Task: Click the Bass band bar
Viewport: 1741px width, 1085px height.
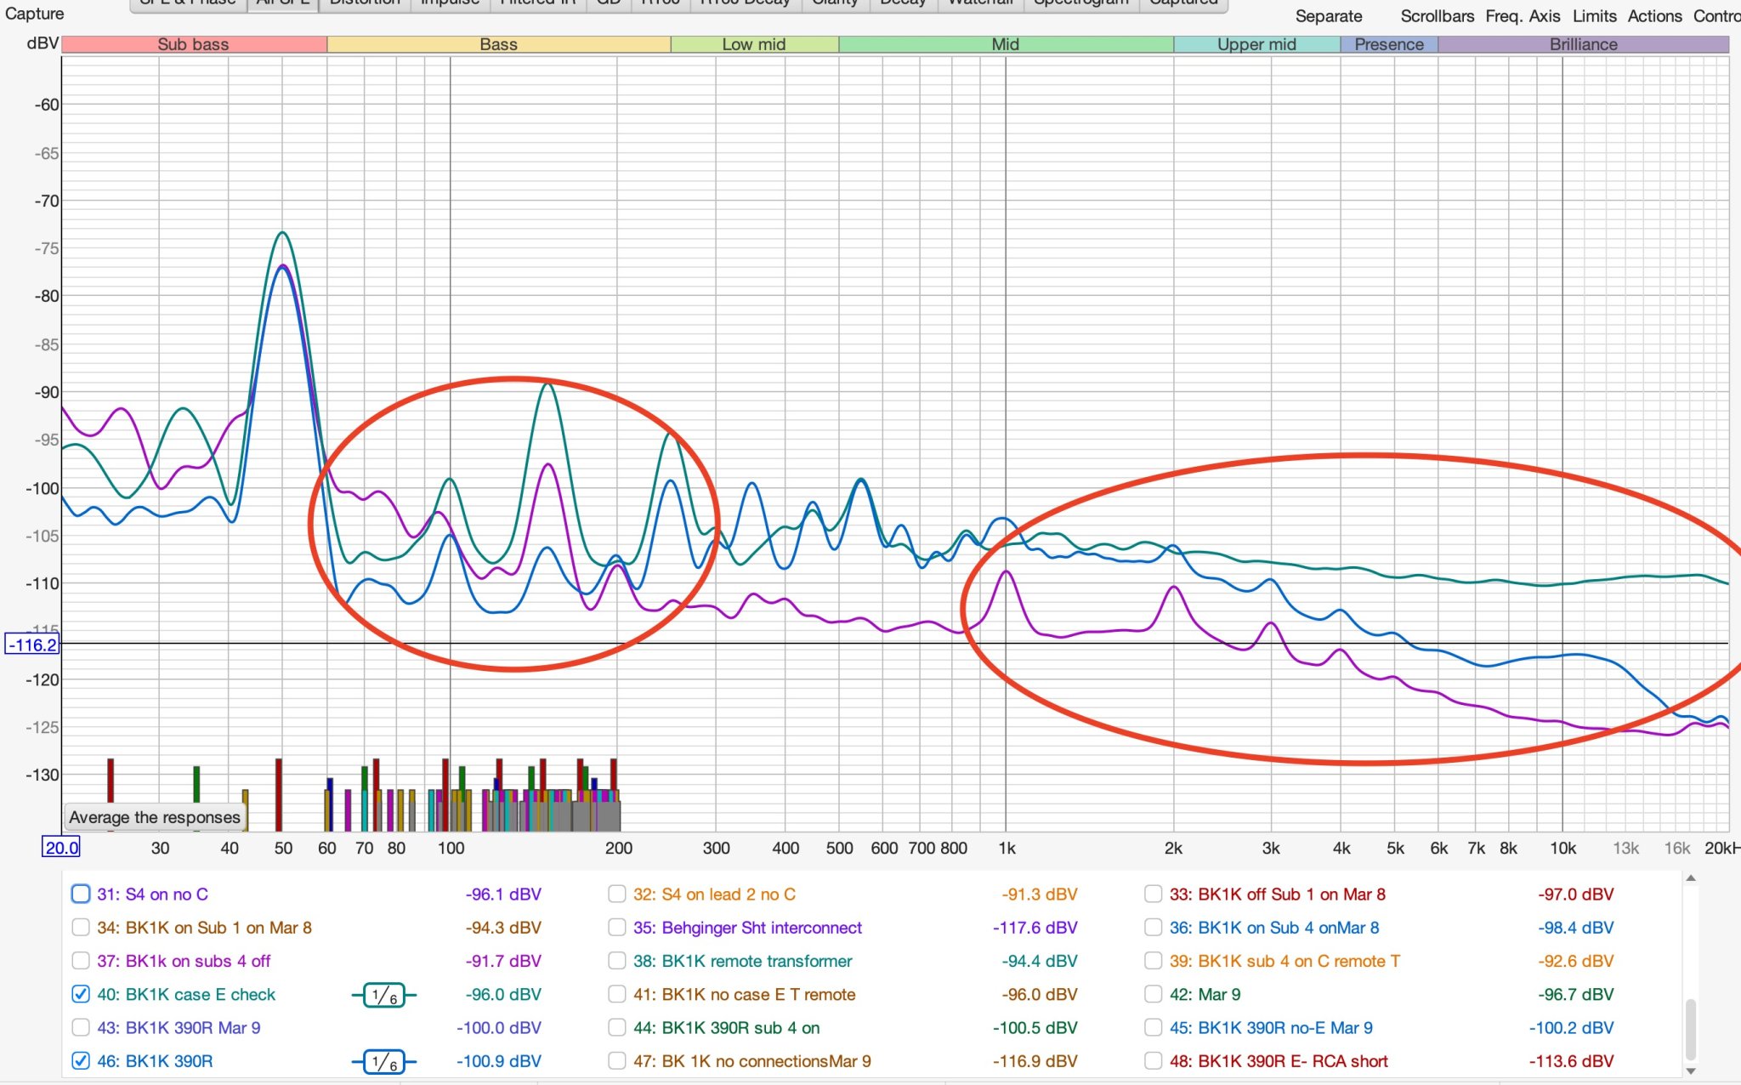Action: [499, 44]
